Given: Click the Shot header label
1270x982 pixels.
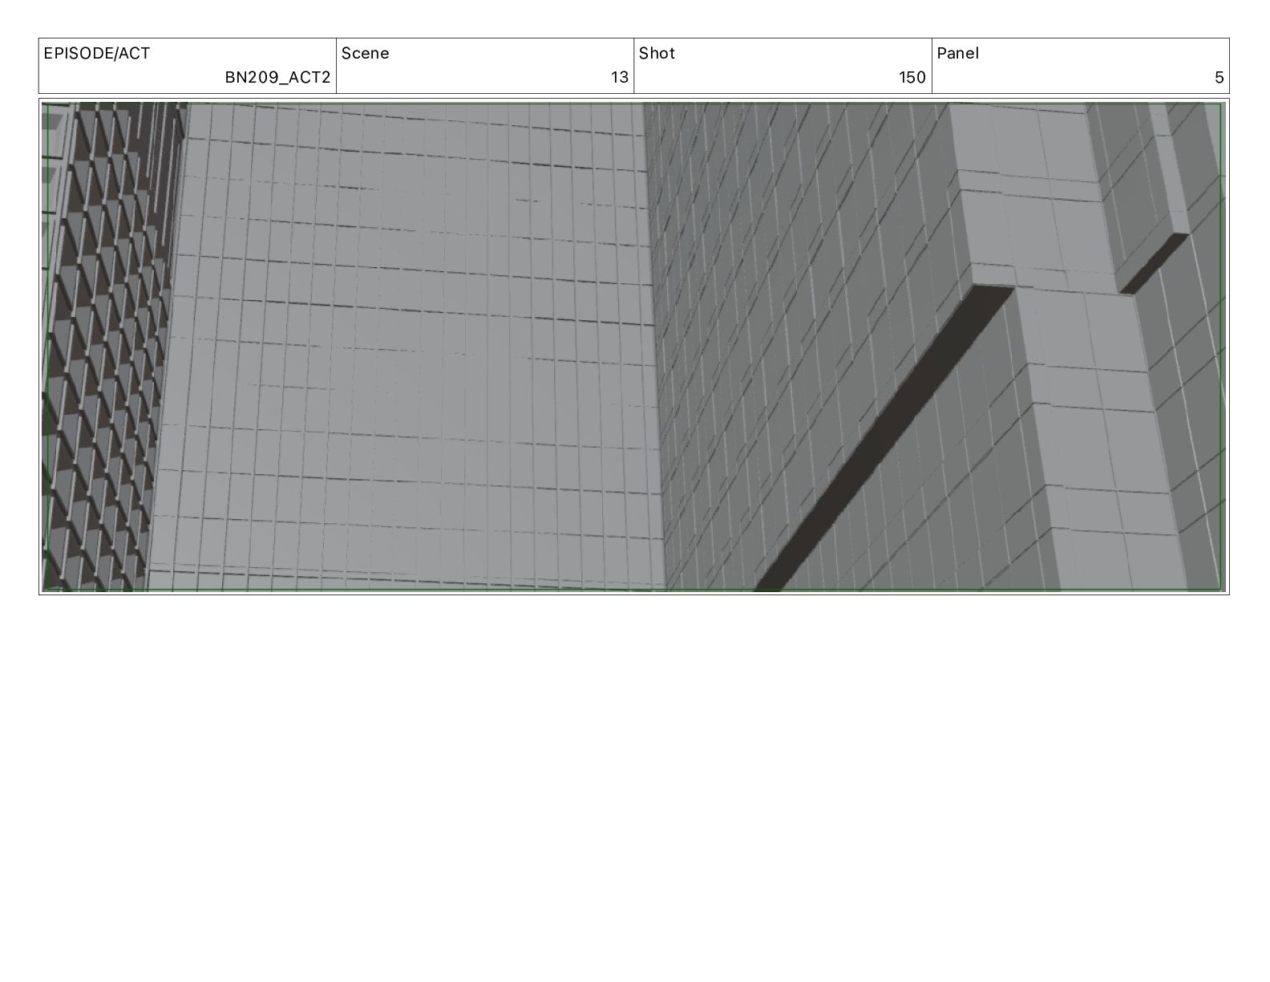Looking at the screenshot, I should click(657, 54).
